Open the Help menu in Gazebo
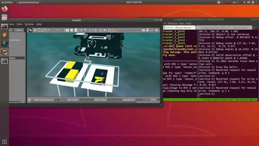 coord(39,24)
